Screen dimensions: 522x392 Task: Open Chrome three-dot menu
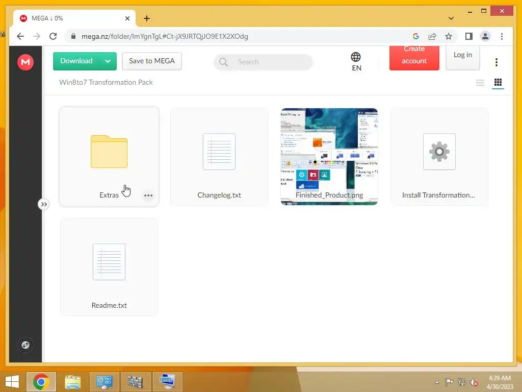tap(502, 36)
